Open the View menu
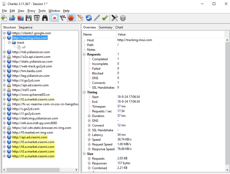 (x=21, y=11)
